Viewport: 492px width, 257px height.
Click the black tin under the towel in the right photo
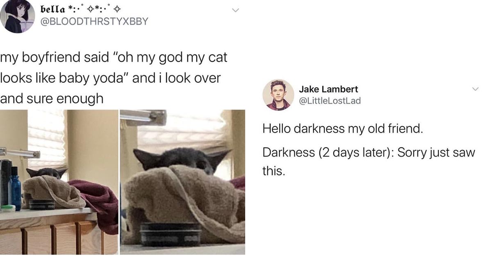pos(171,234)
